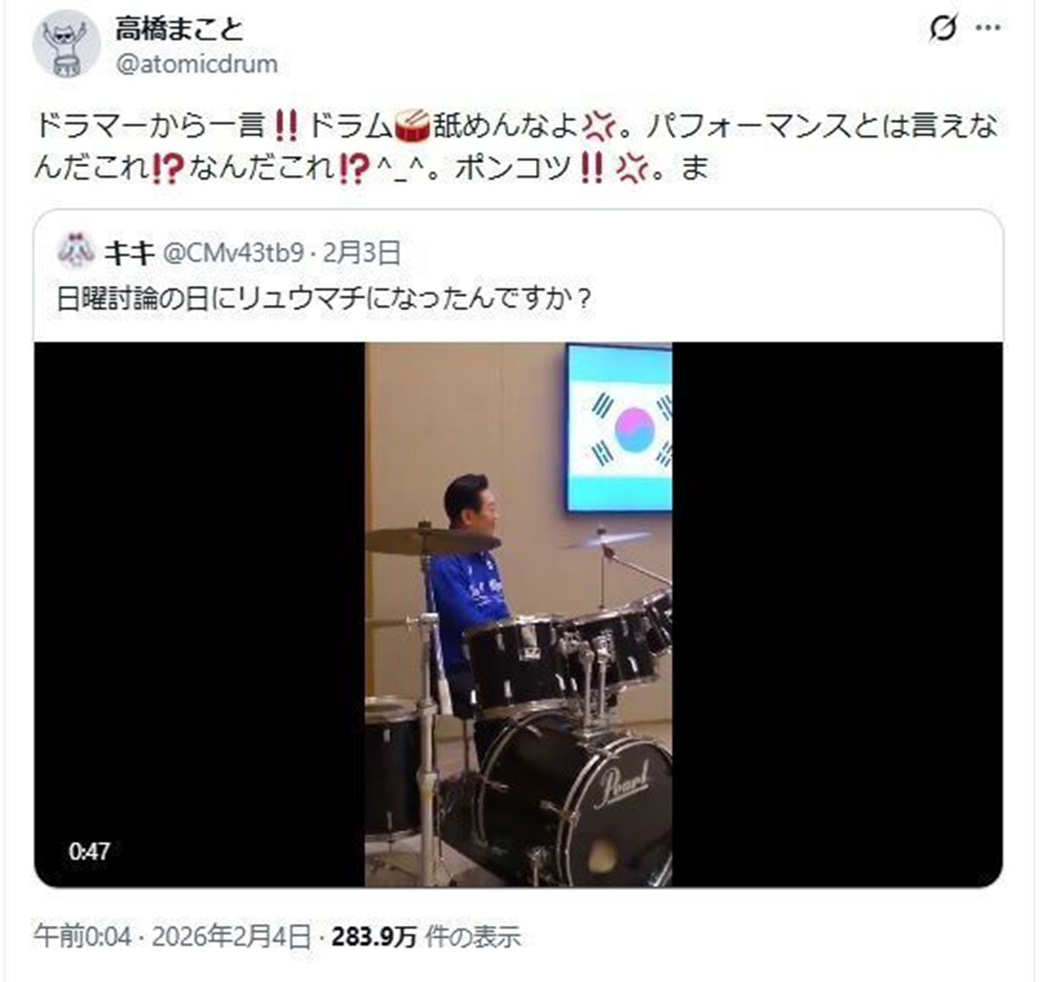The image size is (1039, 982).
Task: Open quoted tweet text about 日曜討論
Action: click(324, 299)
